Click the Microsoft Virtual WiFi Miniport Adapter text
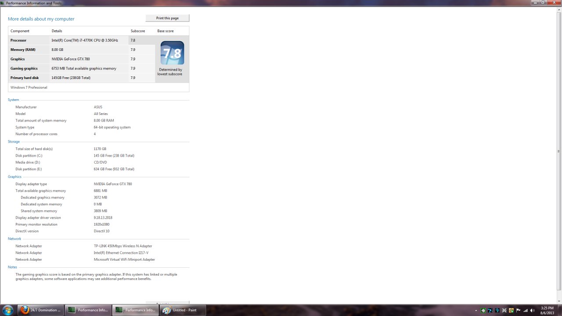 click(x=124, y=259)
